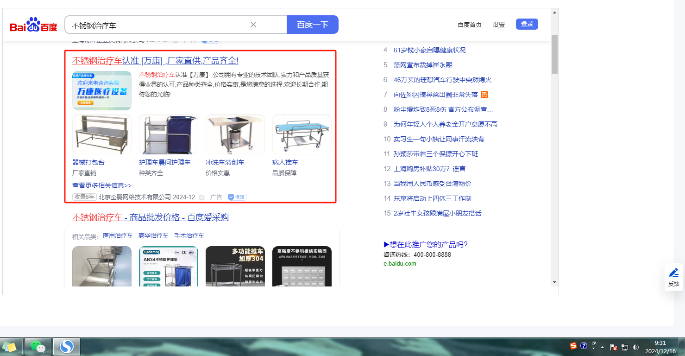This screenshot has height=356, width=685.
Task: Select related category 医用治疗车
Action: click(x=118, y=235)
